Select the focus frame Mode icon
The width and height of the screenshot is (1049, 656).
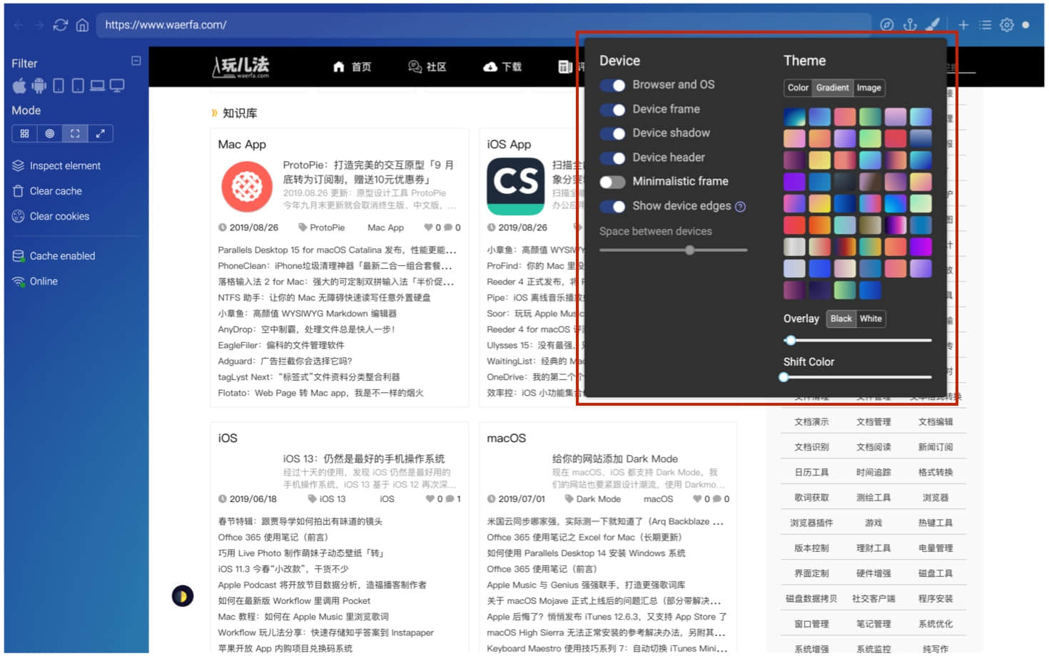[75, 133]
